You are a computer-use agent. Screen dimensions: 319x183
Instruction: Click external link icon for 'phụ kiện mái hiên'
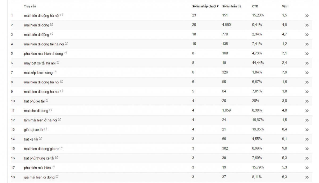tap(53, 167)
